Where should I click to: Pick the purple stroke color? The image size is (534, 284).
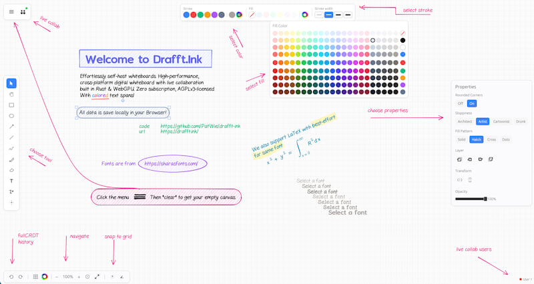(x=214, y=15)
